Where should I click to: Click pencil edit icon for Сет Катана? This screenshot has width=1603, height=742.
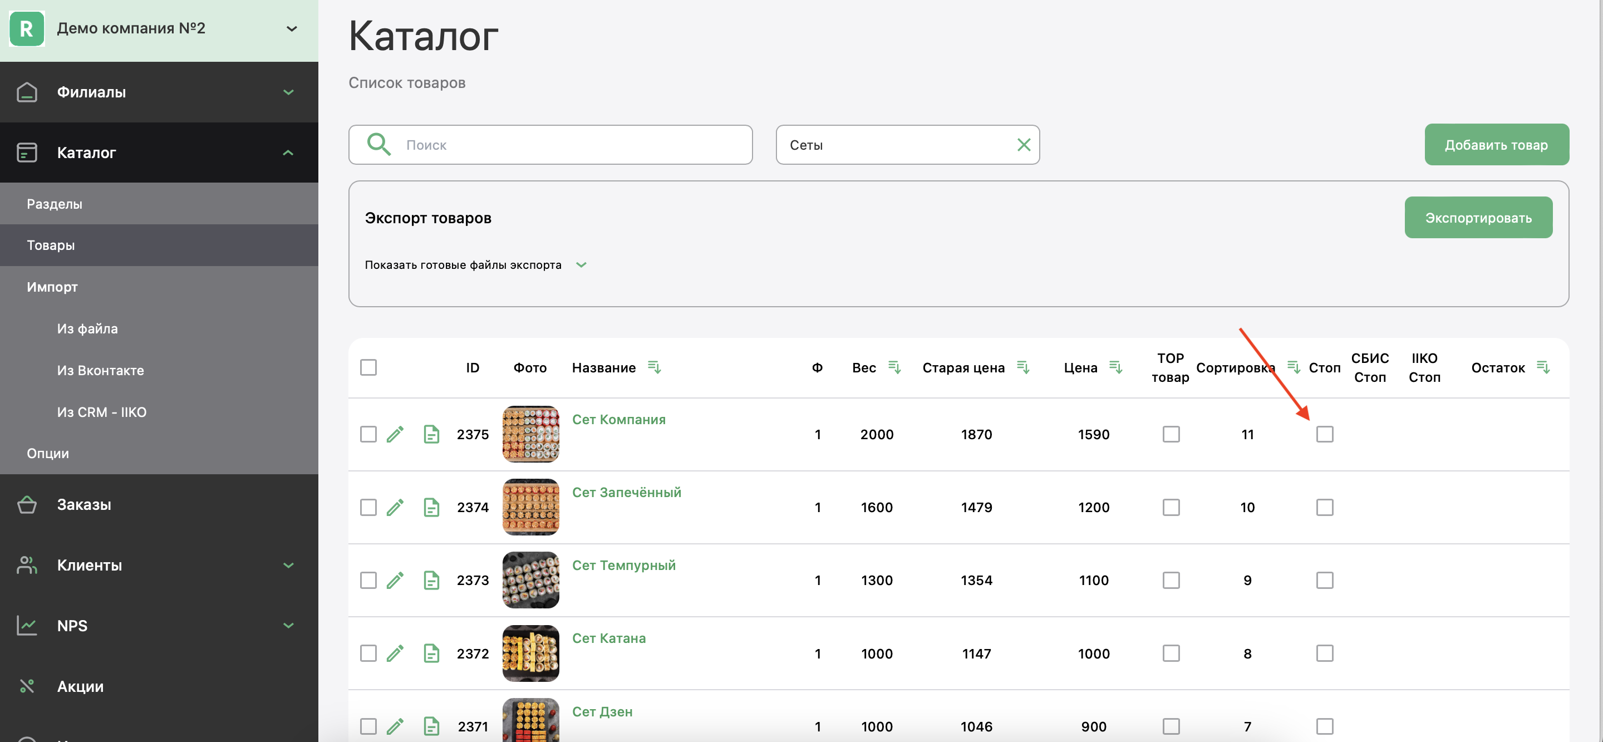[x=395, y=653]
